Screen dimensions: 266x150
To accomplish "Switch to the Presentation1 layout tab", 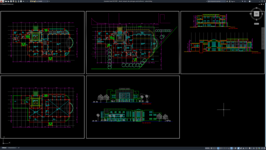I will (x=12, y=148).
